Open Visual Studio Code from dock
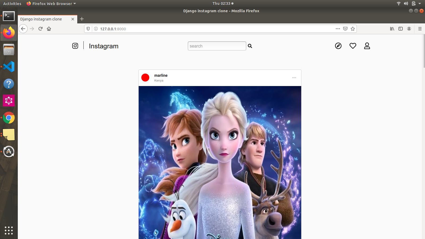This screenshot has height=239, width=425. (x=9, y=67)
